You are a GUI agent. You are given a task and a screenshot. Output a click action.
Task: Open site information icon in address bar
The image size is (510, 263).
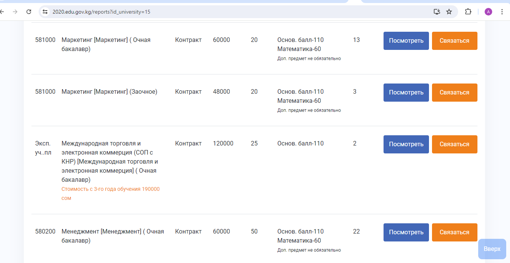click(45, 12)
